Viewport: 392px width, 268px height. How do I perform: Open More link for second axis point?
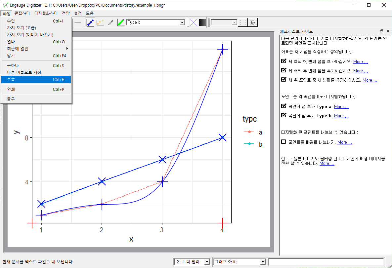[x=361, y=71]
